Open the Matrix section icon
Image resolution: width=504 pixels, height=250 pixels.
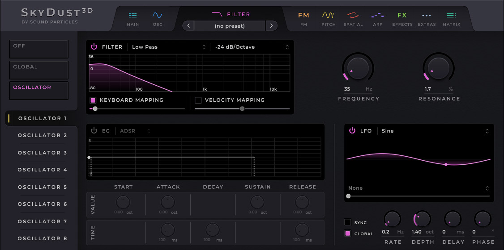pos(451,16)
